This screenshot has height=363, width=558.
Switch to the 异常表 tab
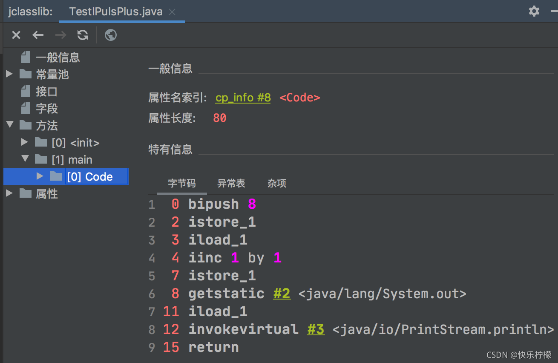(231, 184)
